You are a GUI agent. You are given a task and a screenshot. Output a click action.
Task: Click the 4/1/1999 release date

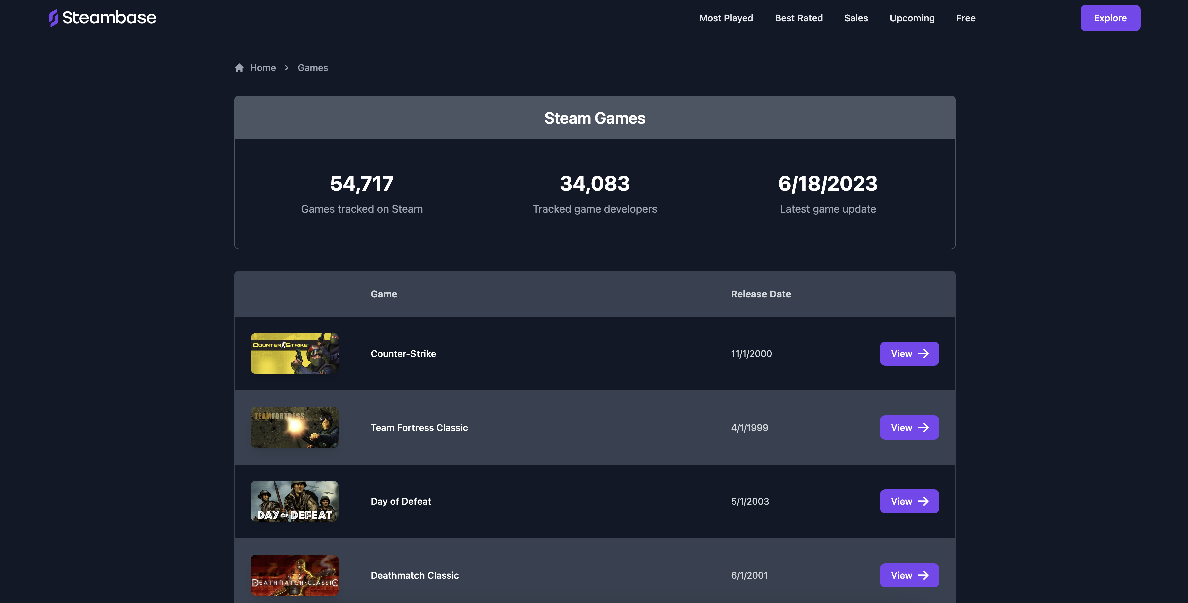[749, 428]
